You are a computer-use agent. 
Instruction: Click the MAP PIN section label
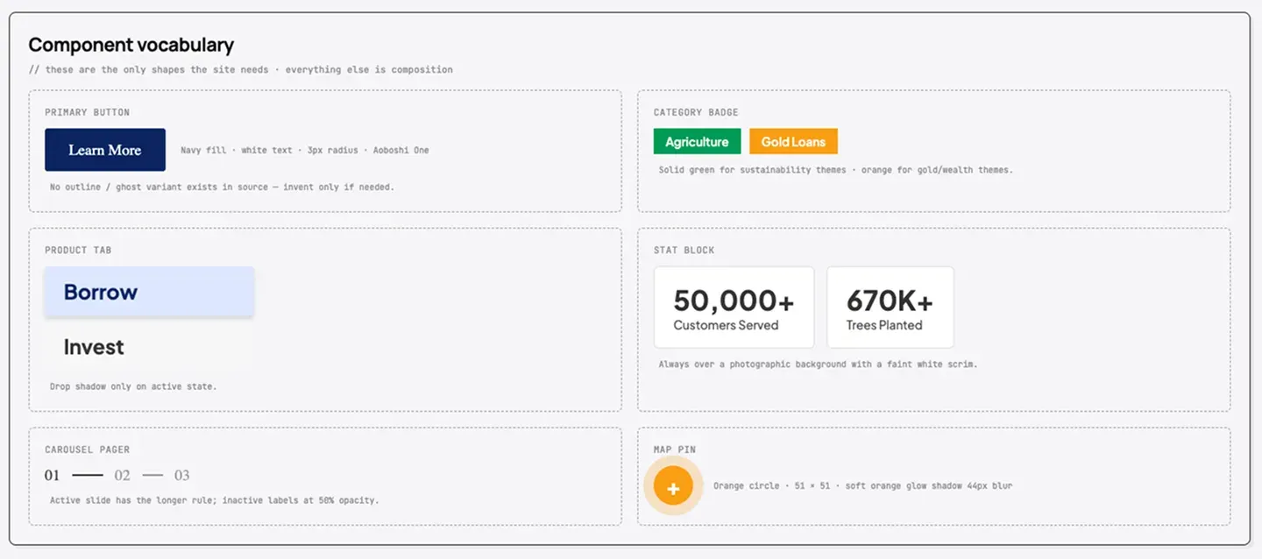[675, 449]
